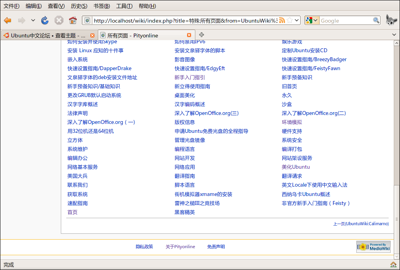Open 快速设置指南/DapperDrake link
The height and width of the screenshot is (270, 400).
coord(99,68)
